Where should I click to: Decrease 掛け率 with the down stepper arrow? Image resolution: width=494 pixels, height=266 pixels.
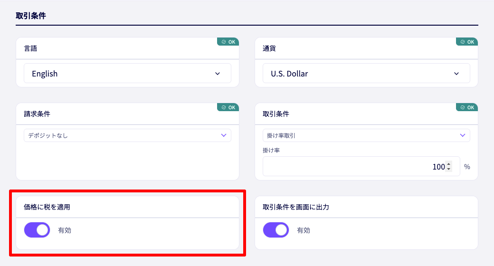point(448,169)
